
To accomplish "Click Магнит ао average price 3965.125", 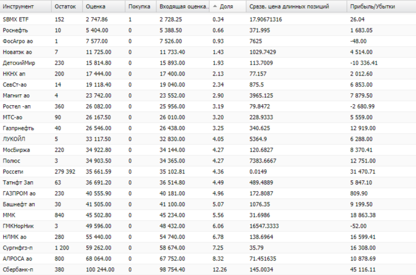I will click(x=261, y=95).
